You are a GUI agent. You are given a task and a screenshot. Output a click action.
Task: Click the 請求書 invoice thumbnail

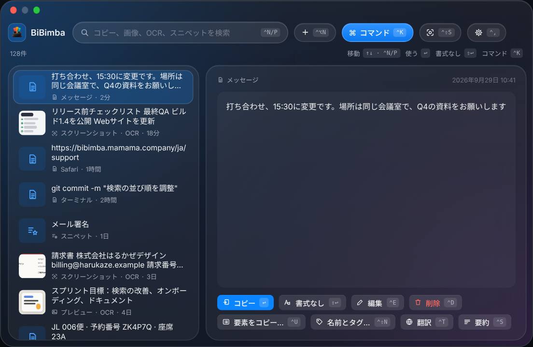click(x=32, y=266)
